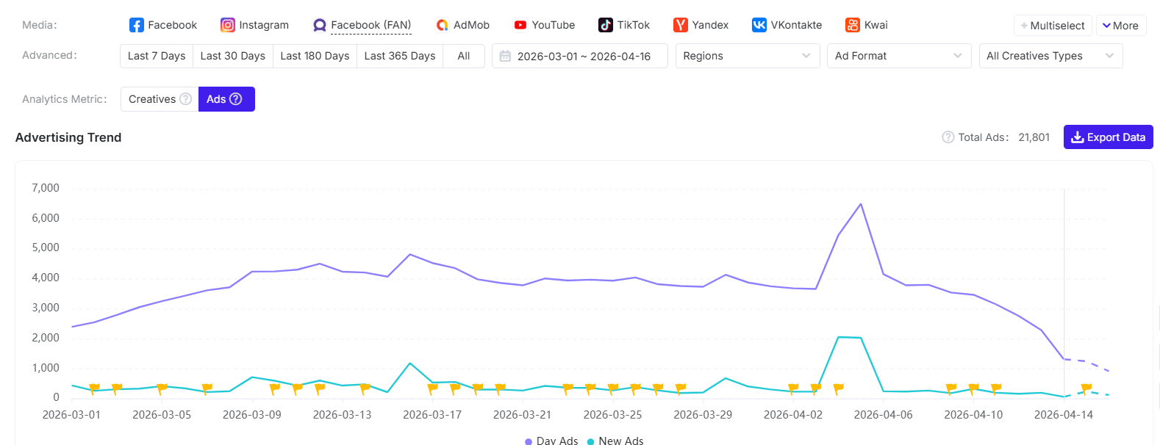Pick the YouTube media icon

pyautogui.click(x=520, y=25)
